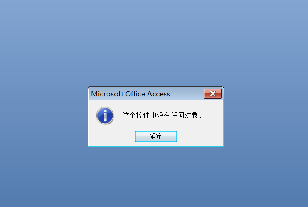Click the empty blue background above the dialog
This screenshot has width=308, height=207.
tap(154, 43)
